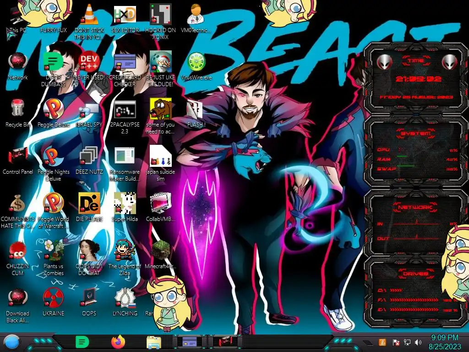Switch to red Control Panel taskbar window
The image size is (469, 352).
coord(225,342)
